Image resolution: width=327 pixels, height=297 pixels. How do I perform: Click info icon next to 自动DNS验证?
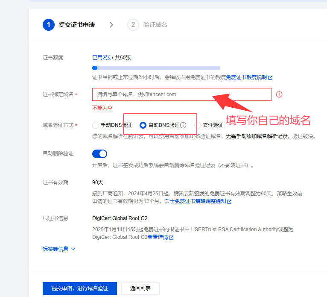[x=183, y=125]
